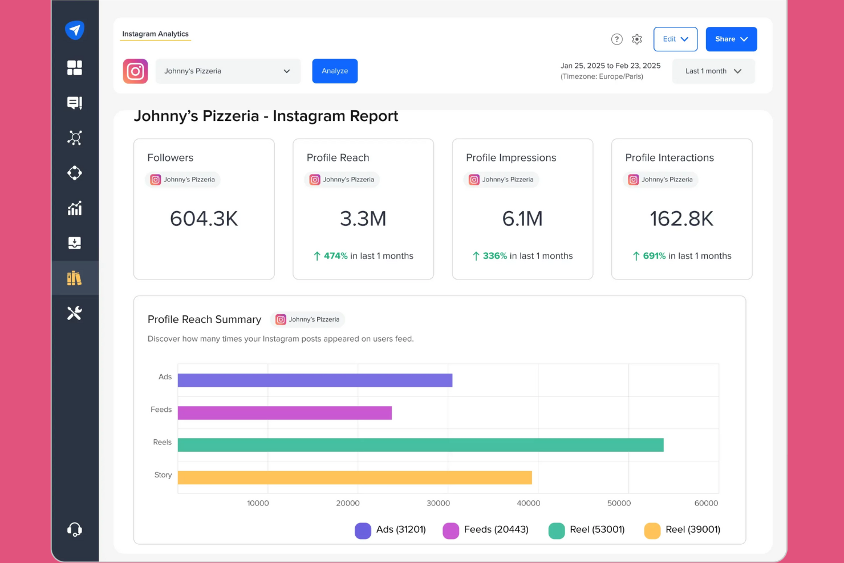Select the inbox download icon in sidebar
The height and width of the screenshot is (563, 844).
pyautogui.click(x=75, y=243)
